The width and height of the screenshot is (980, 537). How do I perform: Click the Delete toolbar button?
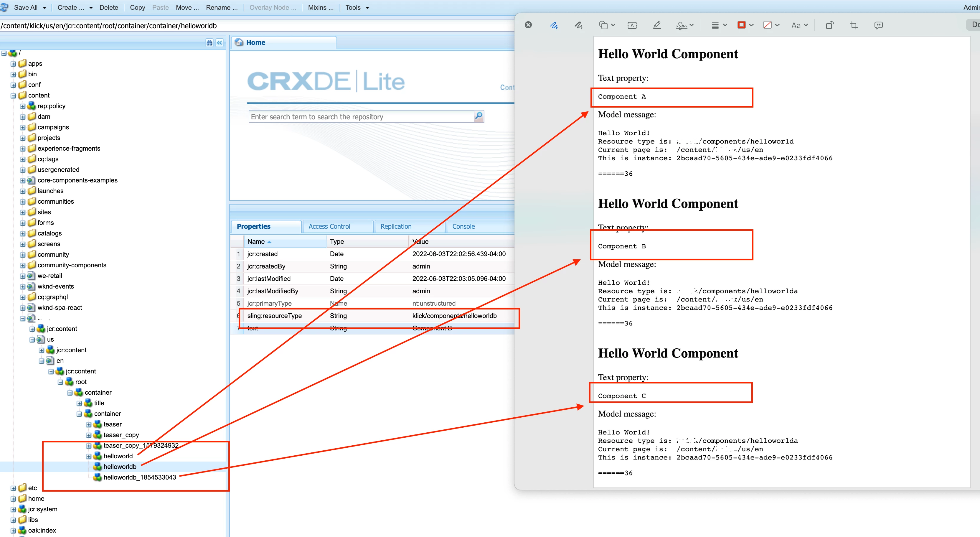pyautogui.click(x=108, y=7)
